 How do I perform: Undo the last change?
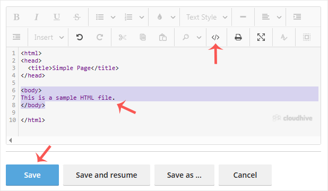coord(80,38)
